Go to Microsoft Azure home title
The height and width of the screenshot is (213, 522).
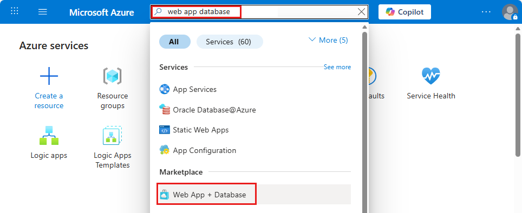102,12
